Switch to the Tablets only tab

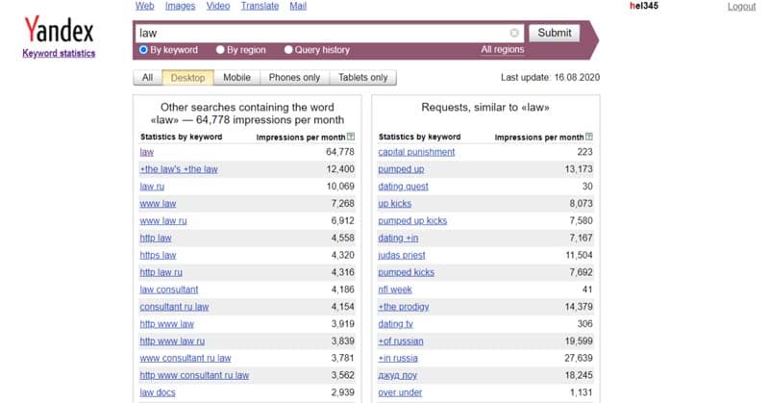(362, 78)
